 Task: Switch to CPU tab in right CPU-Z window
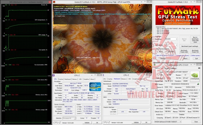click(x=105, y=79)
